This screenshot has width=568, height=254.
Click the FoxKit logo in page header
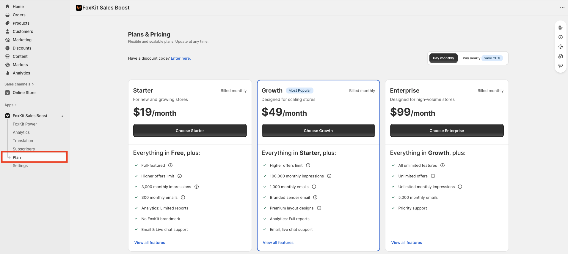(79, 8)
